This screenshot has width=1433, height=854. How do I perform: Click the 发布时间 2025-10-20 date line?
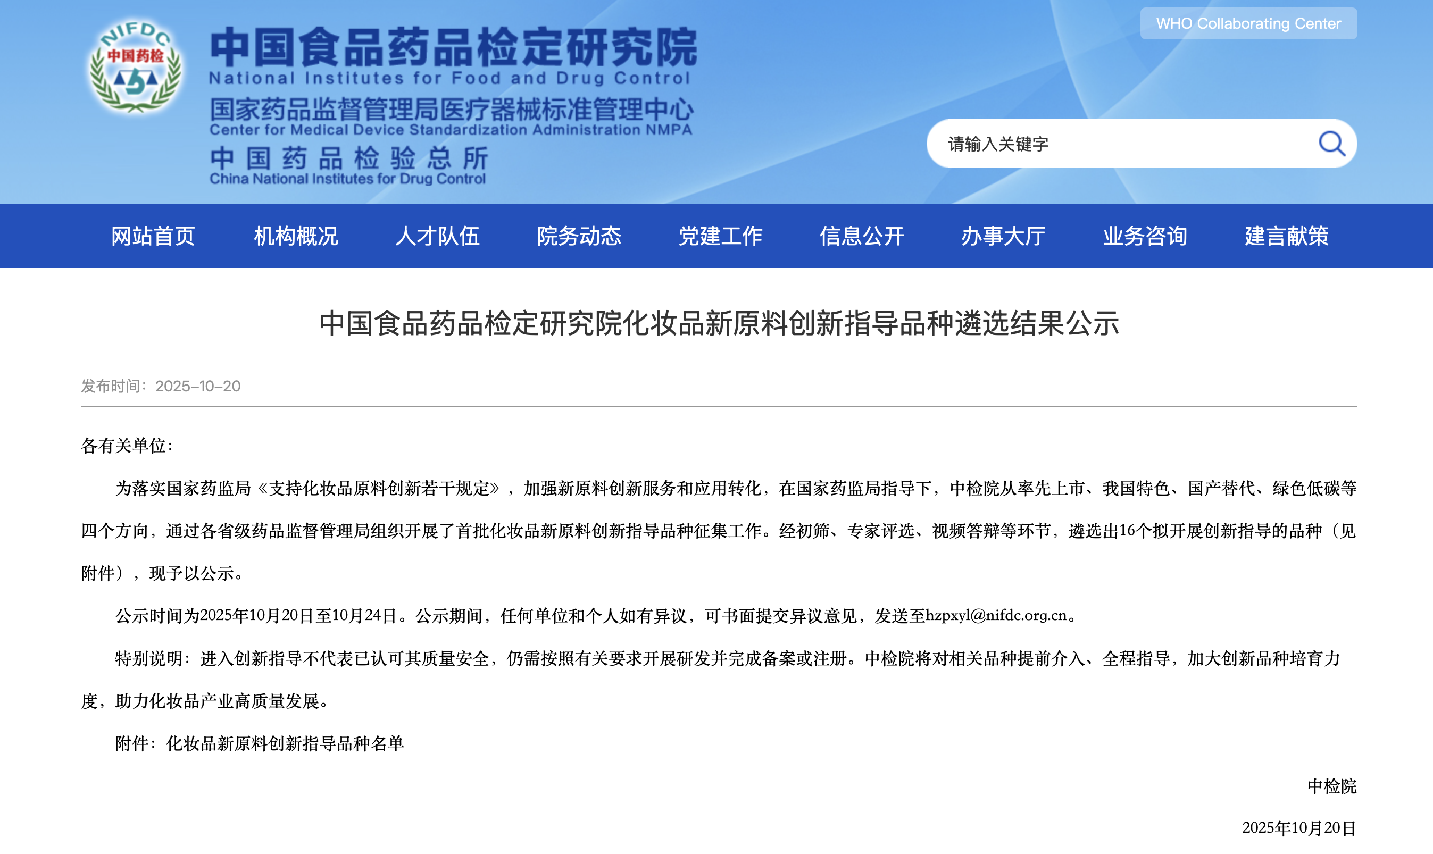pyautogui.click(x=161, y=386)
